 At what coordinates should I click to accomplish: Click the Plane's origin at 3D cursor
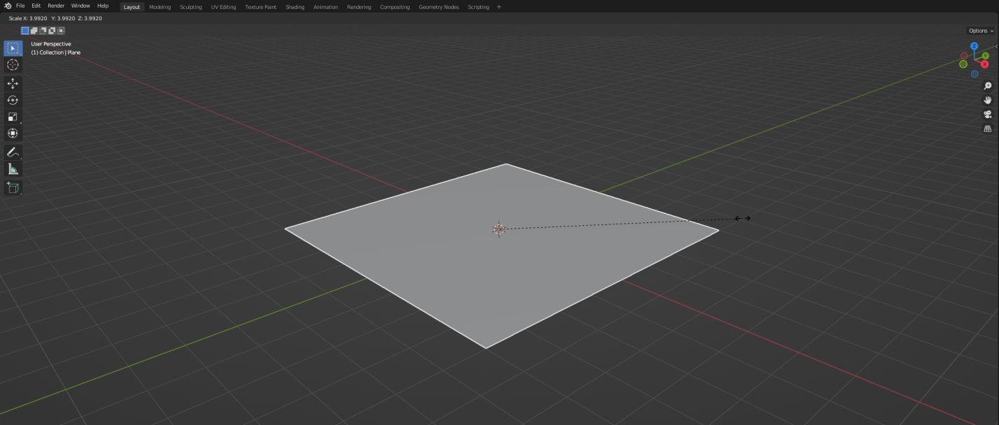[498, 229]
